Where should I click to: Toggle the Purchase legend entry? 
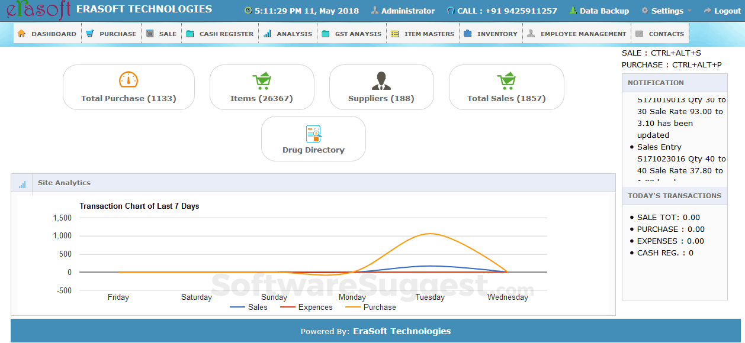click(371, 307)
